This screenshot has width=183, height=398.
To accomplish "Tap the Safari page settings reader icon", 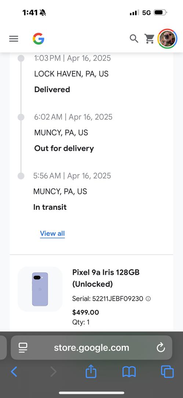I will coord(23,348).
